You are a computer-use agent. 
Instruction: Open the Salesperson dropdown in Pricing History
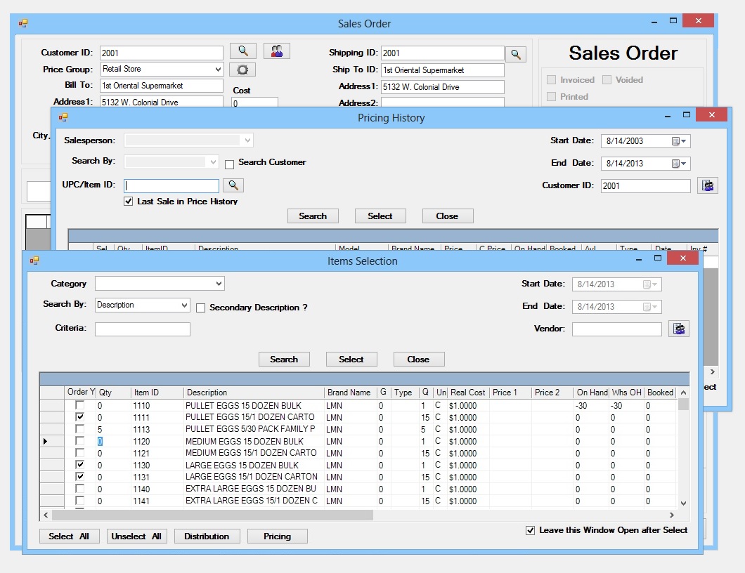247,140
